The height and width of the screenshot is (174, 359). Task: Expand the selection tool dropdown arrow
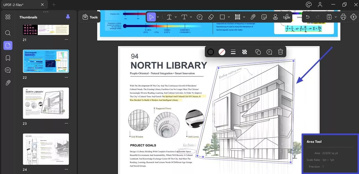[x=158, y=17]
